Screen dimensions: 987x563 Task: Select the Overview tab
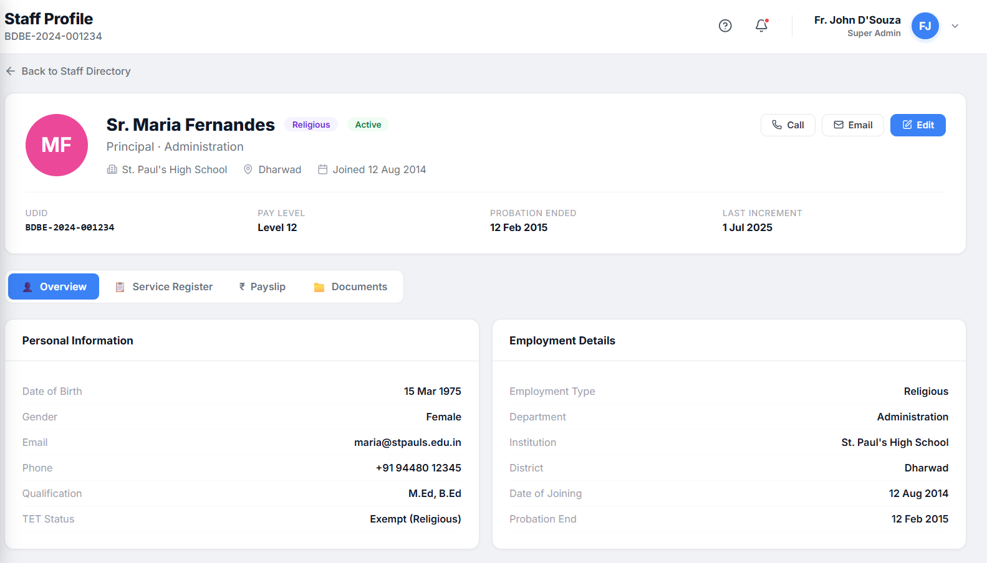pos(54,286)
